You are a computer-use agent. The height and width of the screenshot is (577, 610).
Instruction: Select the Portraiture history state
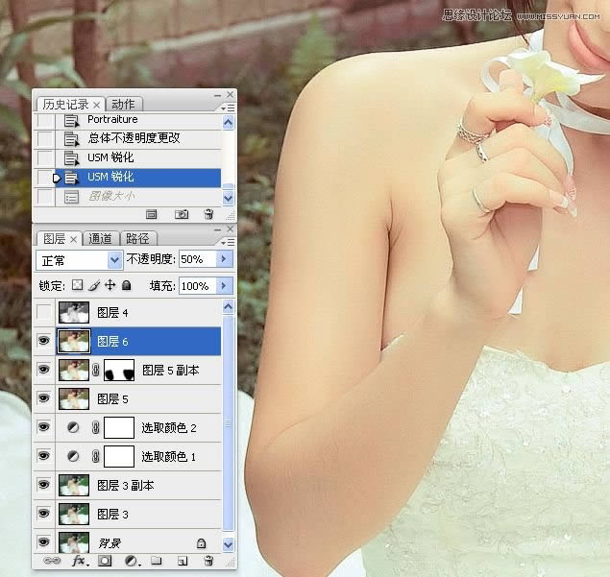click(112, 119)
